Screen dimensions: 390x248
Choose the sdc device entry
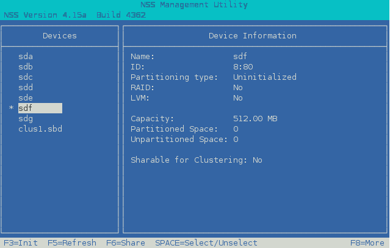pyautogui.click(x=26, y=77)
